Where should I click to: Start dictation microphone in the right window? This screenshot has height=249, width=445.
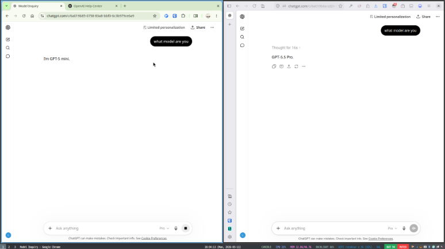[404, 228]
